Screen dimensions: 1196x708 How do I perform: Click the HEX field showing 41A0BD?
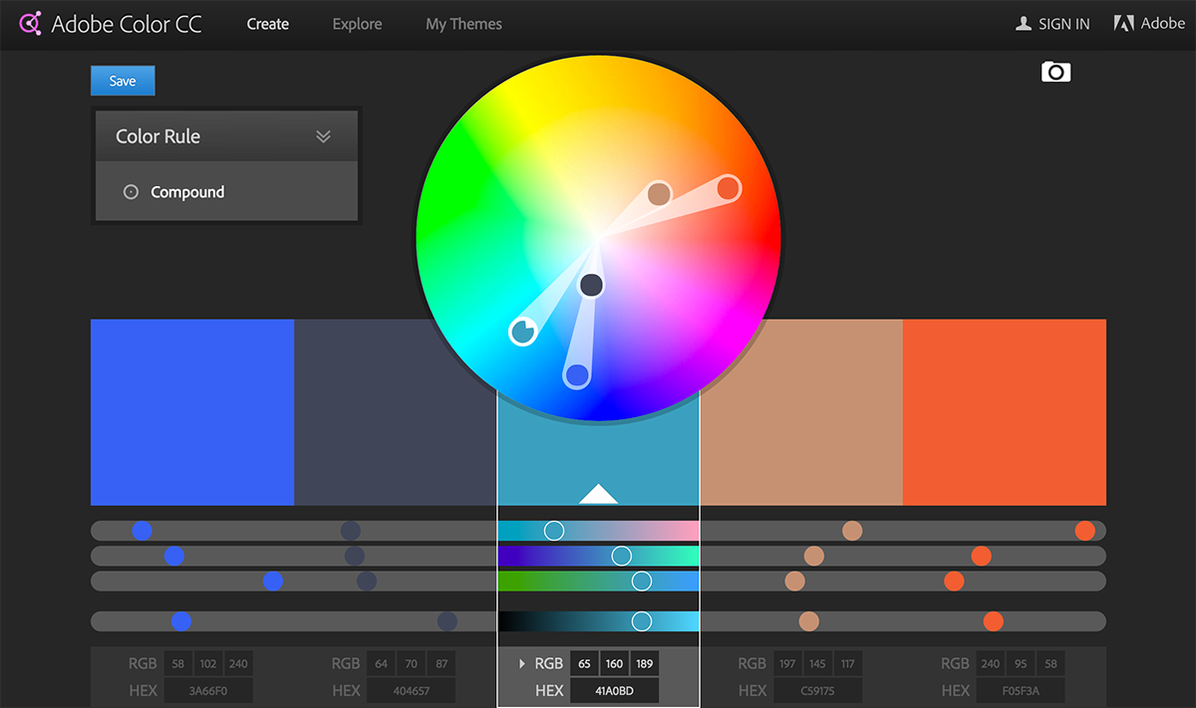615,689
